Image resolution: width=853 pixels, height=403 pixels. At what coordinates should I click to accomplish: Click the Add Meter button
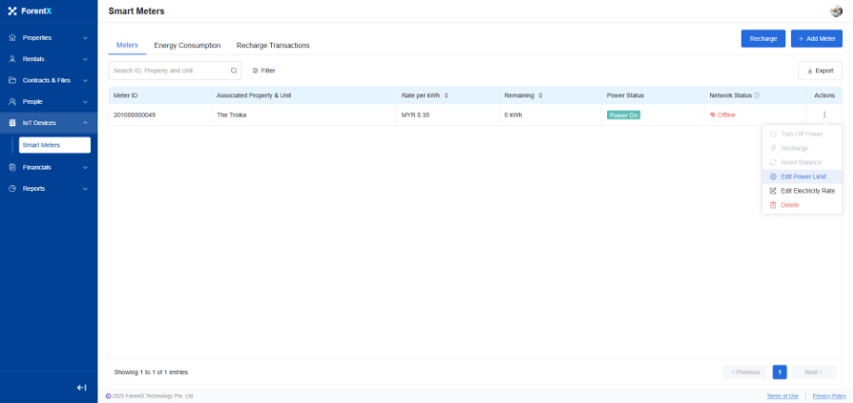816,38
